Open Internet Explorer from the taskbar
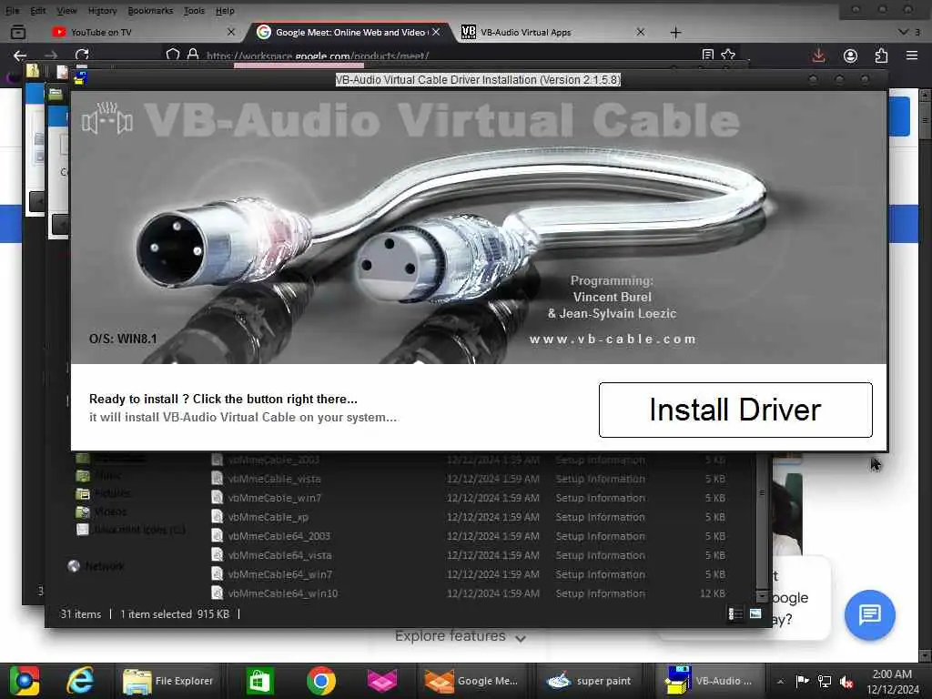The height and width of the screenshot is (699, 932). tap(80, 681)
